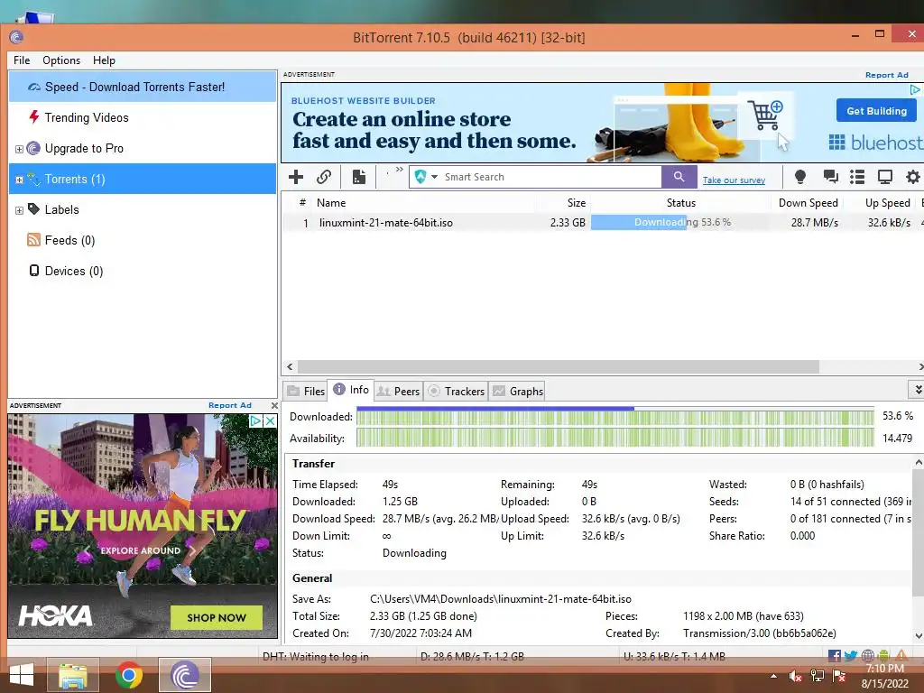The height and width of the screenshot is (693, 924).
Task: Click the torrent list scroll left arrow
Action: (x=290, y=366)
